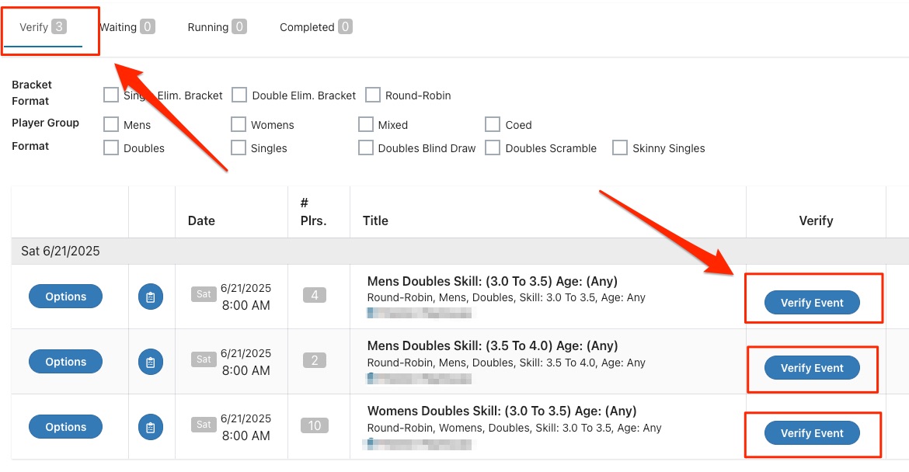Check the Doubles Blind Draw filter
The image size is (909, 472).
[366, 147]
